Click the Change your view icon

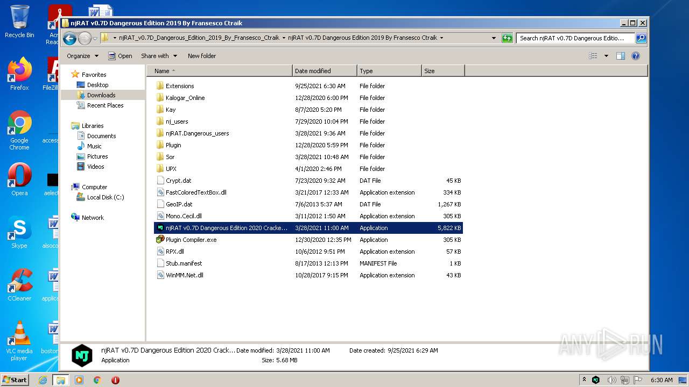click(x=593, y=56)
